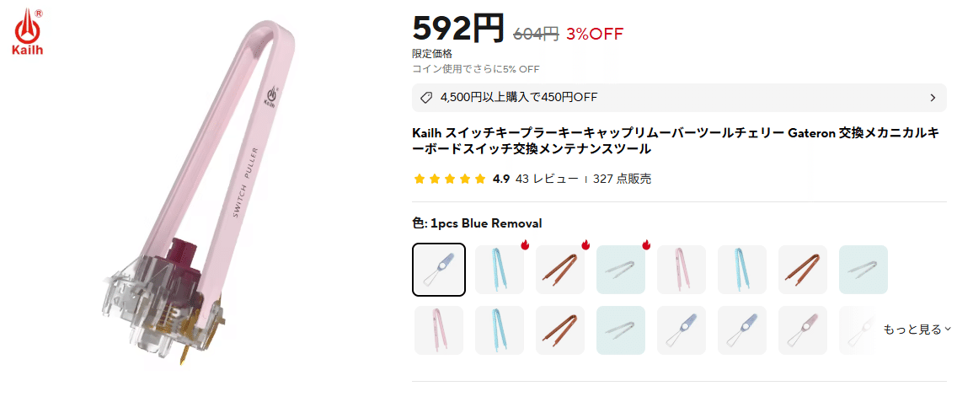This screenshot has width=957, height=402.
Task: Select the silver tweezers variant with flame badge
Action: (x=621, y=270)
